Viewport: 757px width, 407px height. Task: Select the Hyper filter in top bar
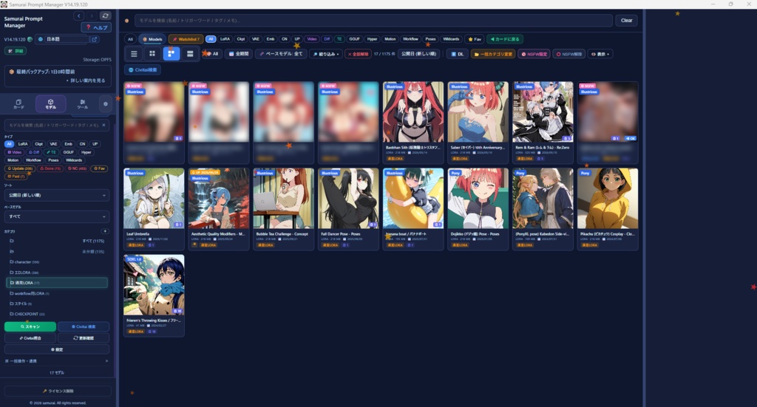pyautogui.click(x=373, y=39)
